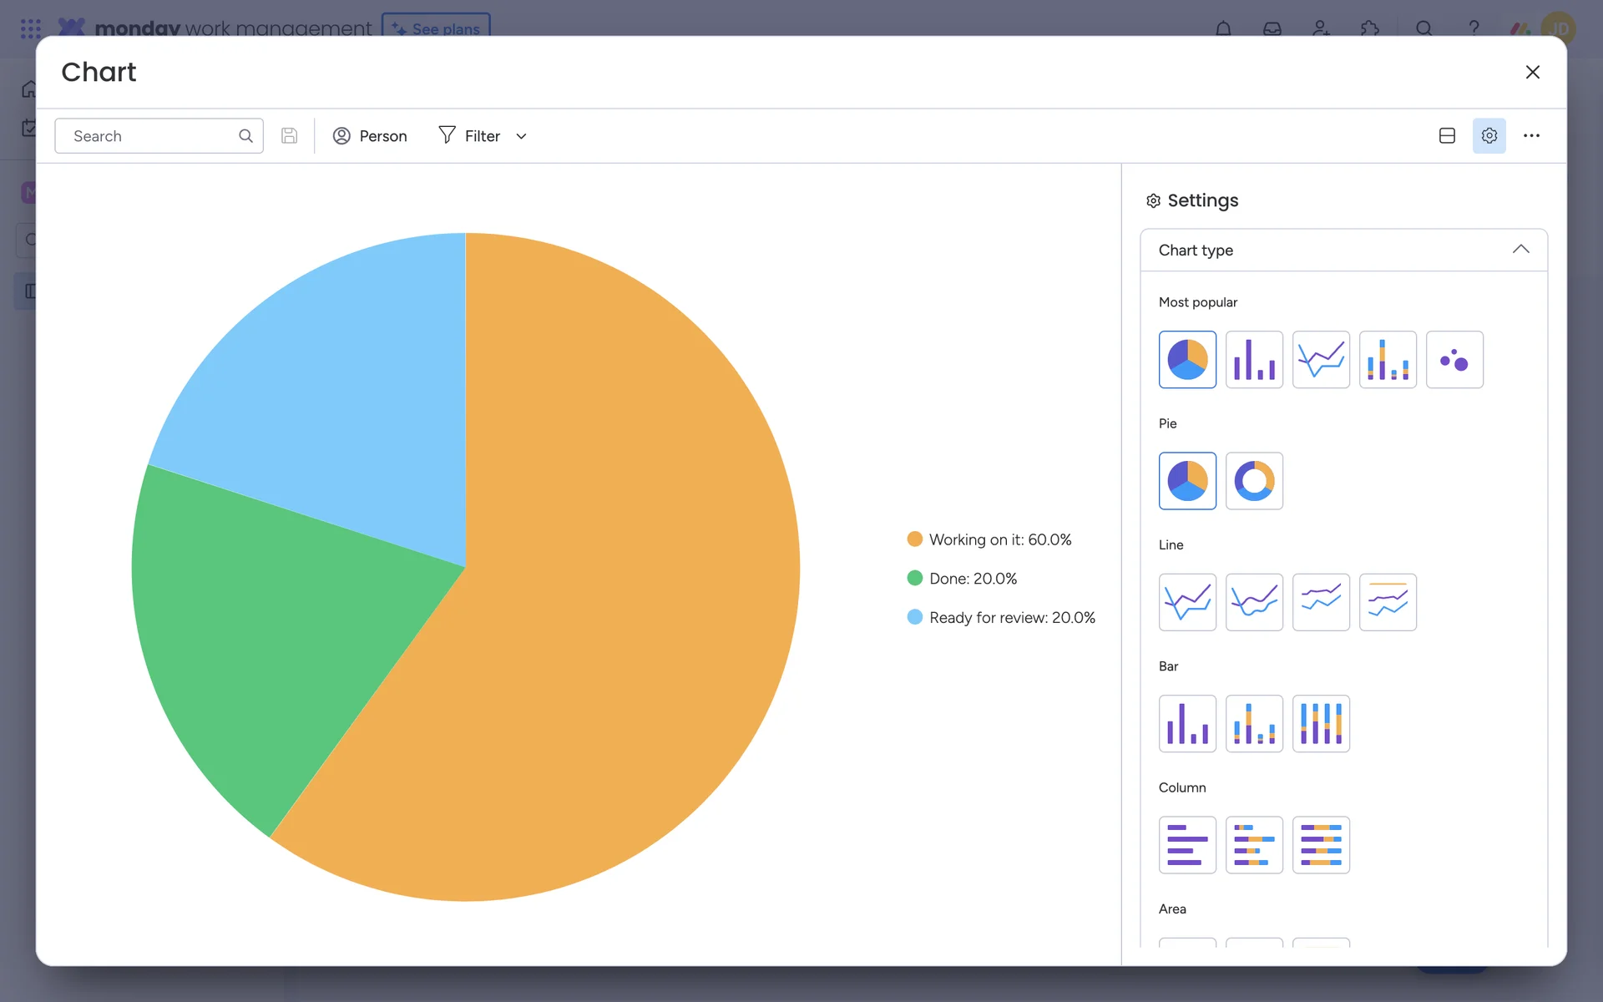1603x1002 pixels.
Task: Click into the Search field
Action: (150, 136)
